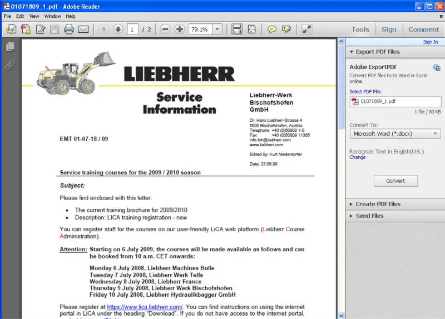Click the Convert button

click(x=395, y=181)
